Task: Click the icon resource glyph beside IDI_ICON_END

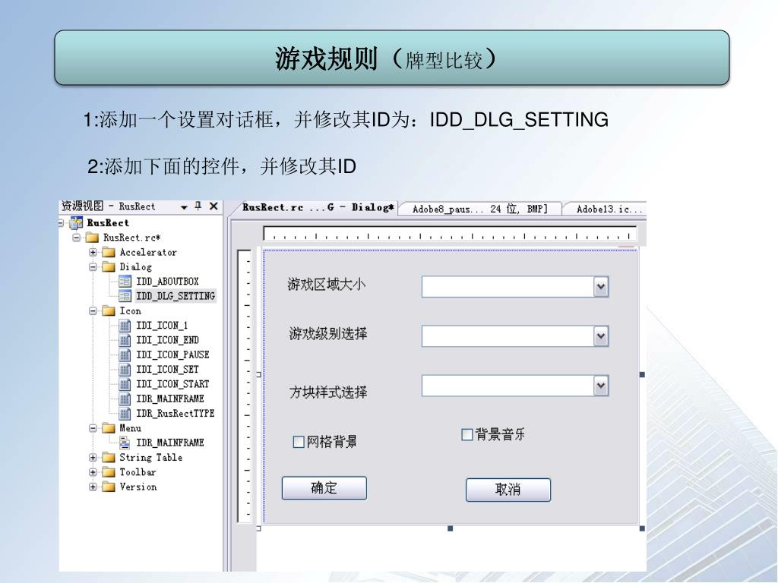Action: (125, 340)
